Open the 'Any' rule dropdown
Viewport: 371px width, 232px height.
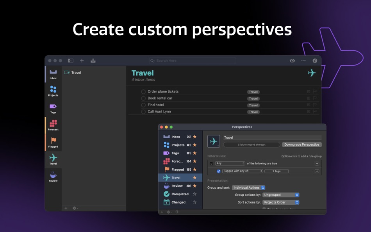coord(230,163)
